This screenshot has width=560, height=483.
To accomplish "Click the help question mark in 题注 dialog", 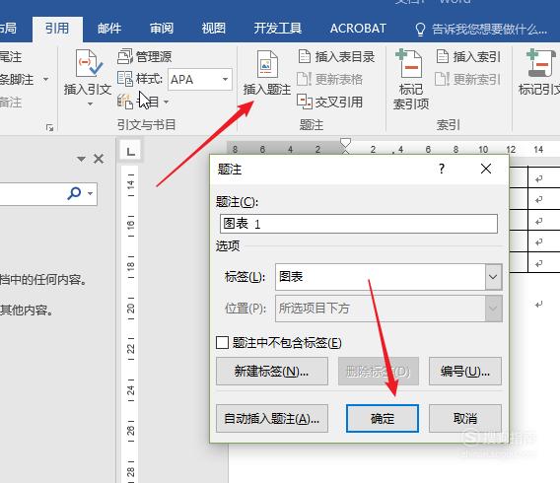I will pyautogui.click(x=442, y=169).
